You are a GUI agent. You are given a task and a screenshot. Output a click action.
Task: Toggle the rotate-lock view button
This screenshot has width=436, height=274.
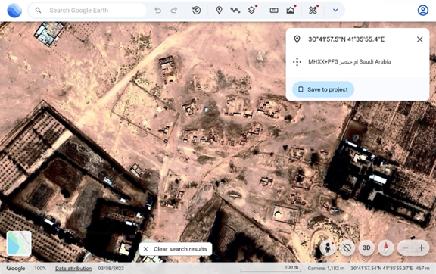[x=347, y=248]
